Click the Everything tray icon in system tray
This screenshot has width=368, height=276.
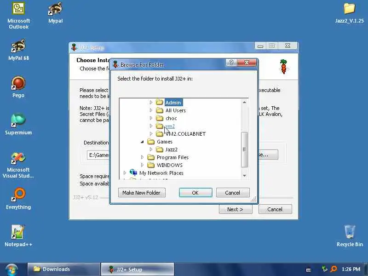click(333, 269)
